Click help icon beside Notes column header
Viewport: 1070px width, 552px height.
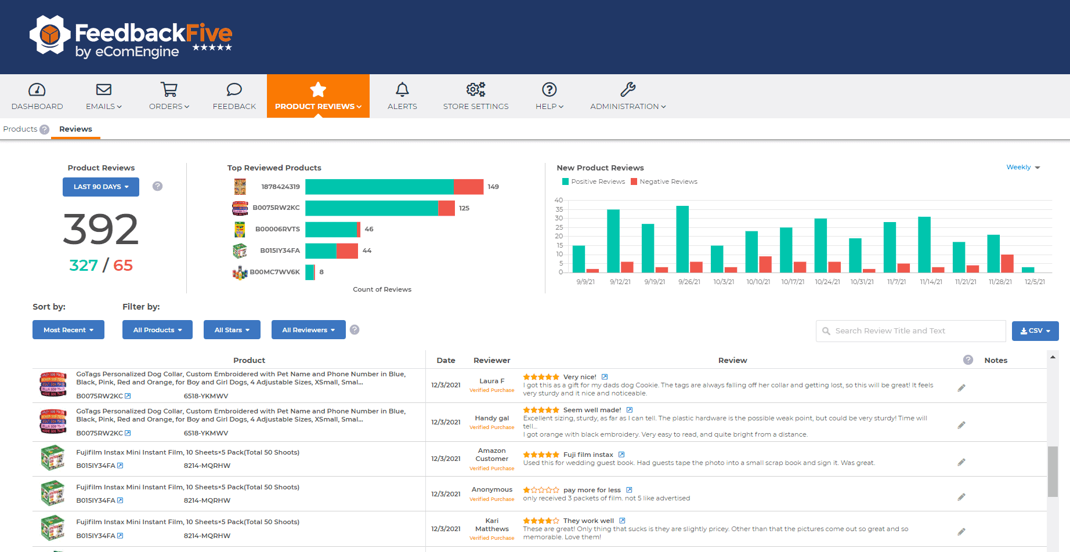pos(968,359)
